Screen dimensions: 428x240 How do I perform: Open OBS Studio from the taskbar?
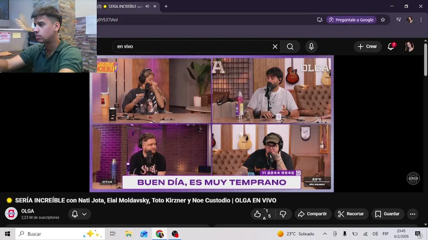click(175, 234)
